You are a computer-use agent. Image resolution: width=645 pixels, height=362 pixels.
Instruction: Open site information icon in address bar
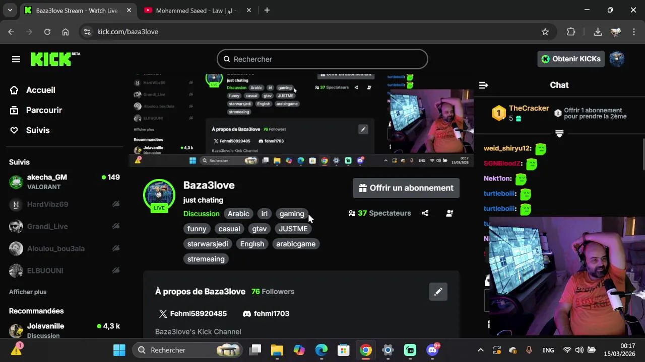pos(87,32)
